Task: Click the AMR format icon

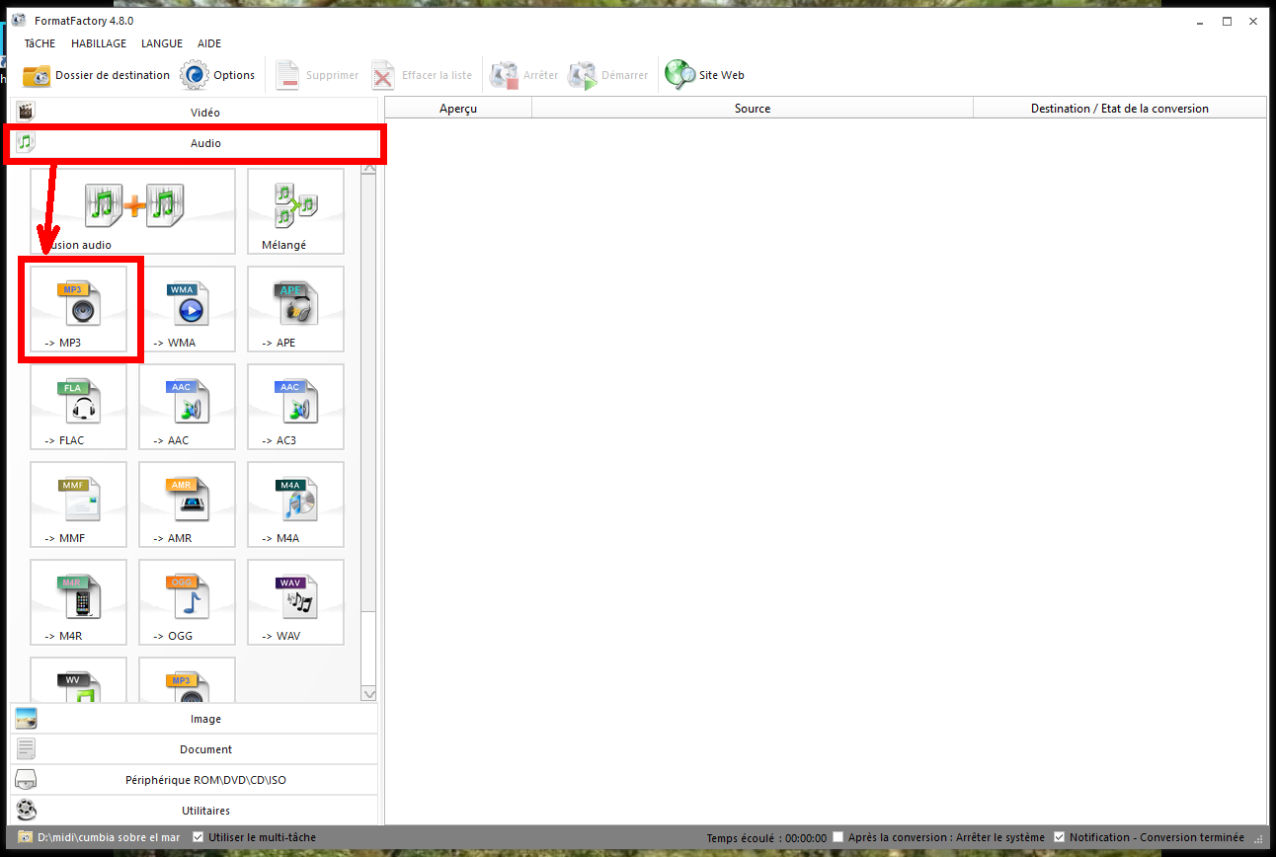Action: pos(187,504)
